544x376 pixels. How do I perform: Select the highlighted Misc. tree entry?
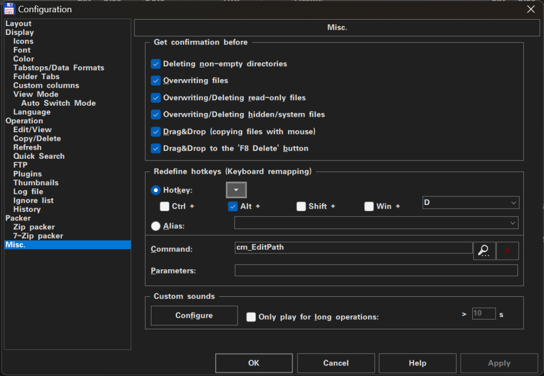click(x=67, y=244)
